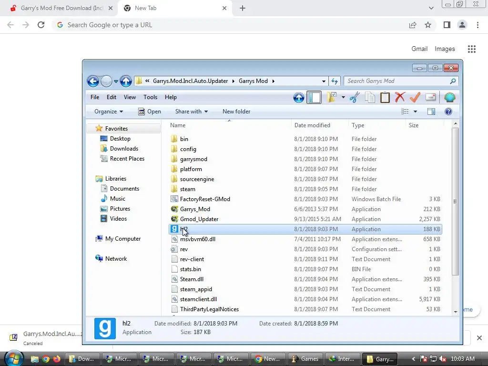Select the Garrys_Mod application file

click(195, 209)
